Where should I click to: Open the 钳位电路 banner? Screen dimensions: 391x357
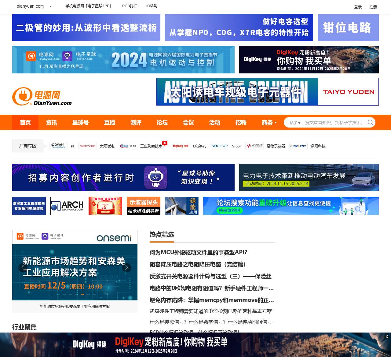tap(348, 28)
